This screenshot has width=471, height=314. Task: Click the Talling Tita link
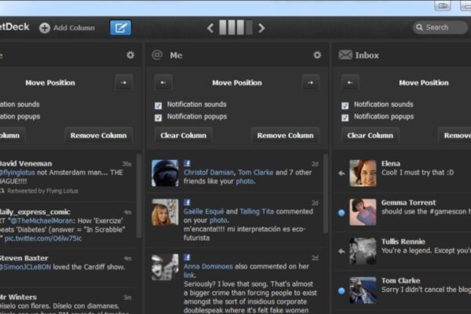point(257,211)
